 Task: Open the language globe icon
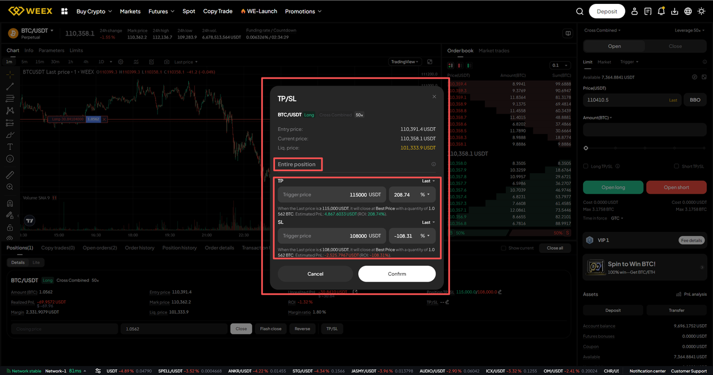pos(688,11)
